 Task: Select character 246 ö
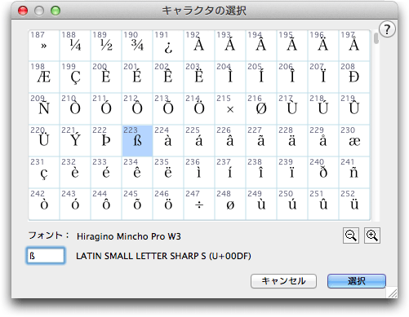click(168, 205)
